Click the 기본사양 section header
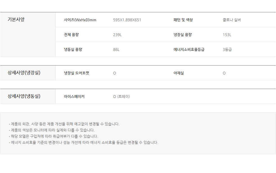The width and height of the screenshot is (276, 173). coord(16,20)
